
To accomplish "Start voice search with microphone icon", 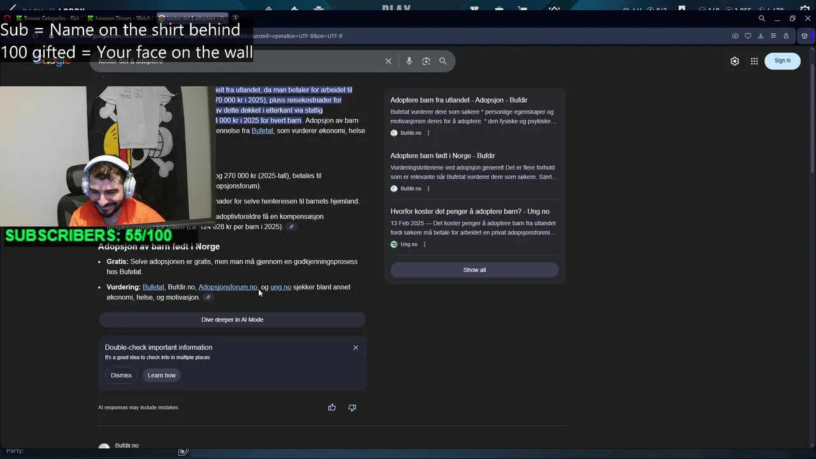I will 409,61.
